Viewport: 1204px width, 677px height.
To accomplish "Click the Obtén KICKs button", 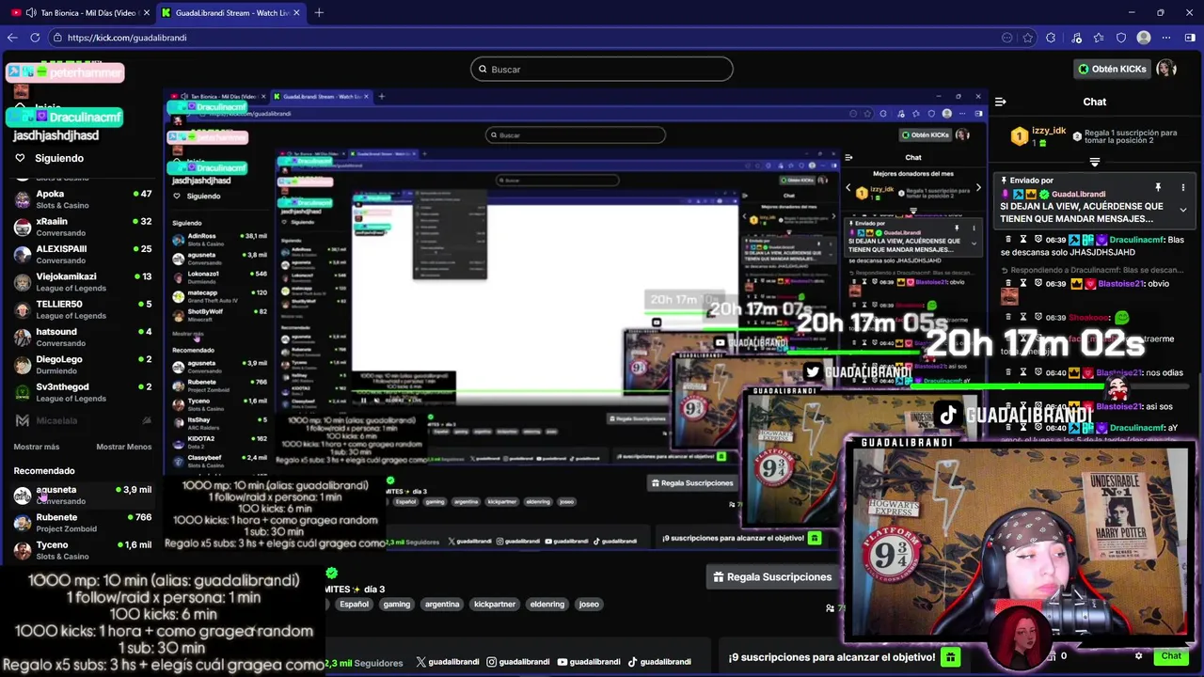I will (1113, 69).
